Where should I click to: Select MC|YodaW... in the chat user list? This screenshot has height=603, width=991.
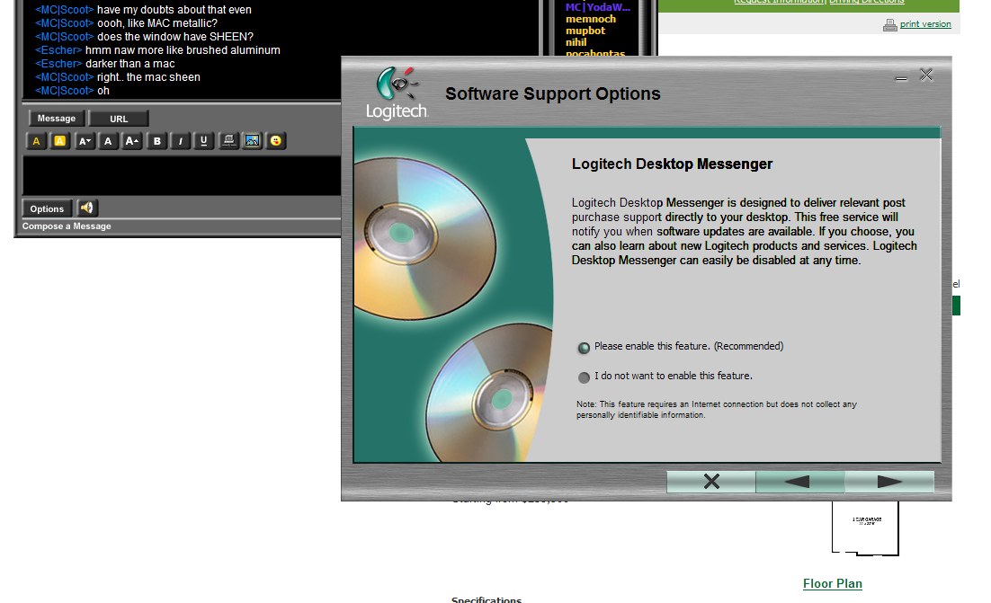point(597,7)
